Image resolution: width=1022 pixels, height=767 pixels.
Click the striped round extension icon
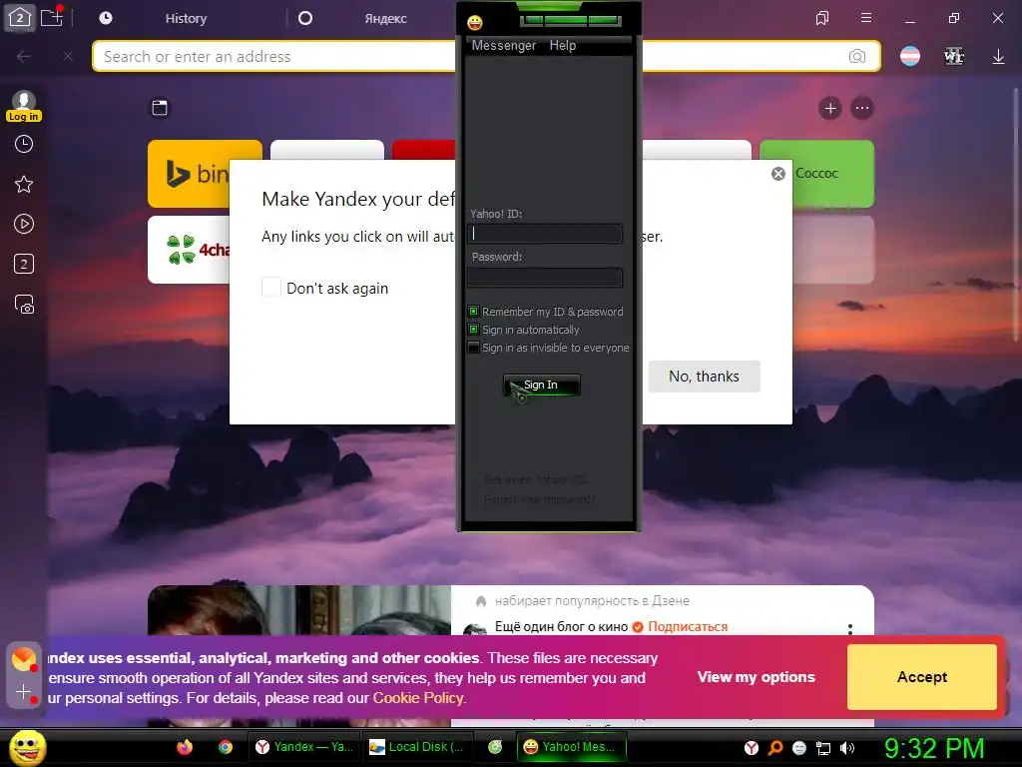910,57
